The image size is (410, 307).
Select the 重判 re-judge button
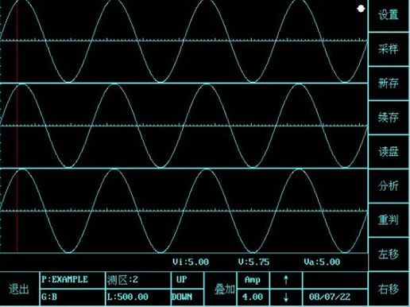389,220
